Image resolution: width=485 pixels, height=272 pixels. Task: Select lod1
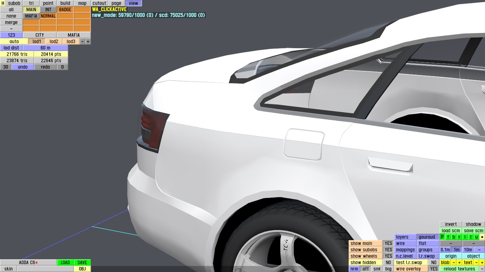tap(37, 41)
